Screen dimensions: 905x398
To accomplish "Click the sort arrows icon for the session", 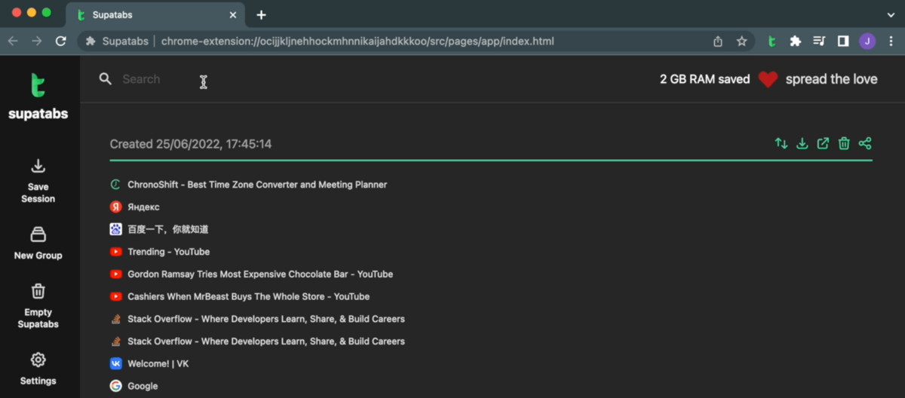I will click(x=781, y=143).
